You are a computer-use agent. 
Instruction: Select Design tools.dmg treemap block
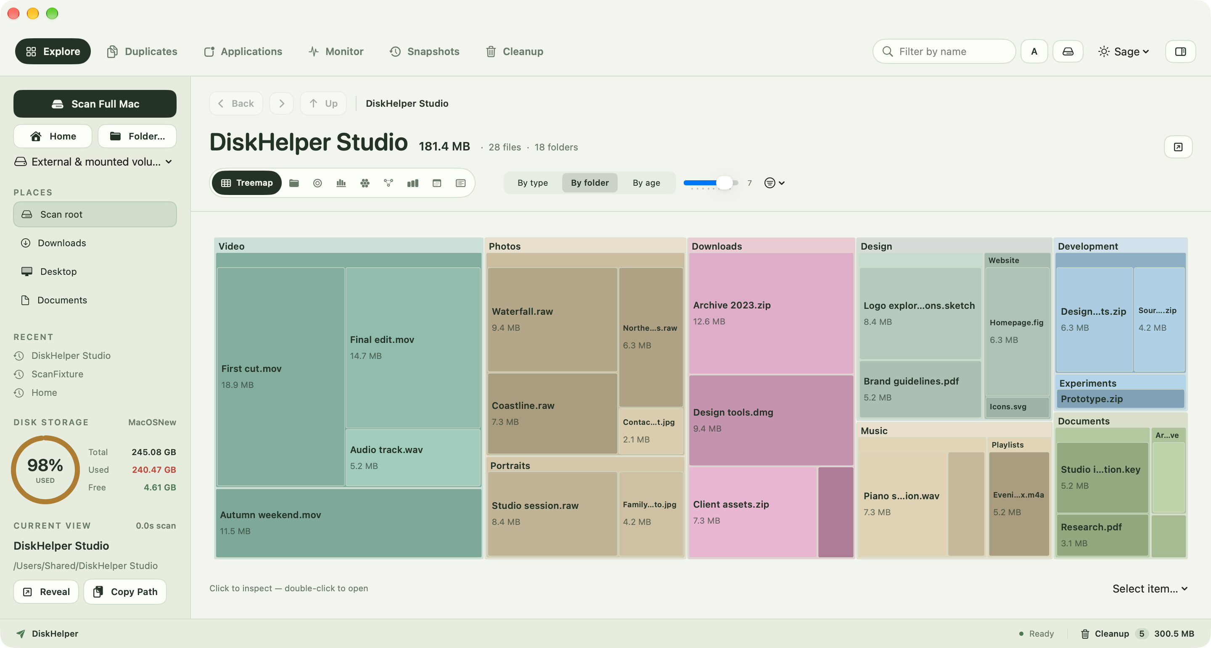[x=771, y=420]
